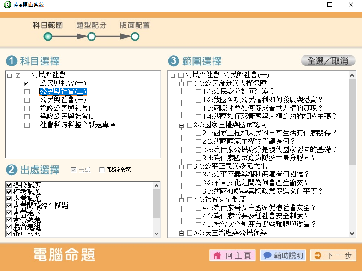Check the 公民與社會(三) subject checkbox
Viewport: 362px width, 271px height.
[x=27, y=100]
